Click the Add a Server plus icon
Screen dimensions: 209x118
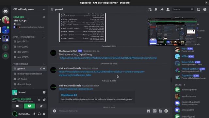(x=6, y=47)
